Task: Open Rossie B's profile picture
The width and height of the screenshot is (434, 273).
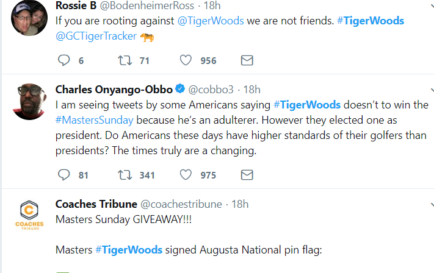Action: pos(31,18)
